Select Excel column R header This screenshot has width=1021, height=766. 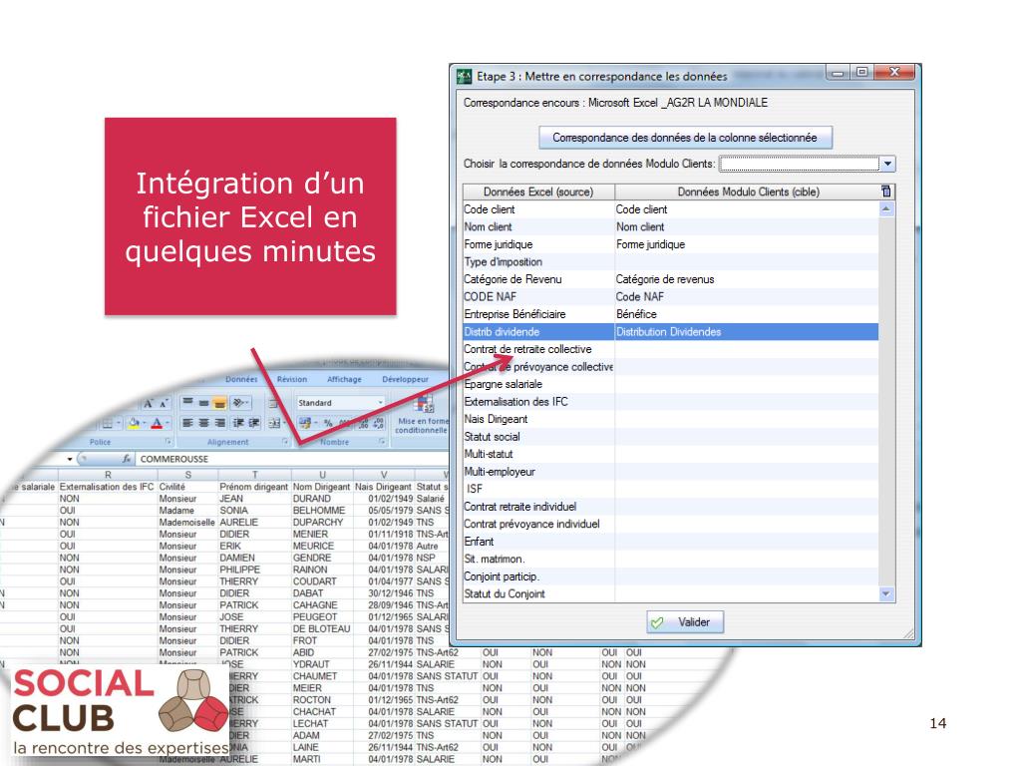[108, 475]
